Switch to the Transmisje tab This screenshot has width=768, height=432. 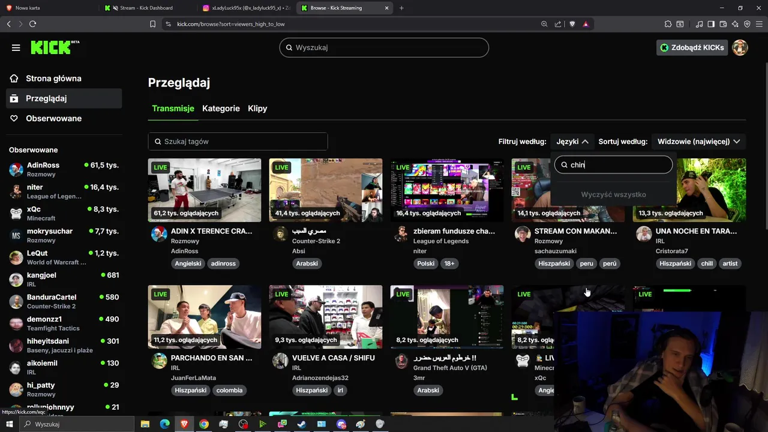tap(173, 109)
